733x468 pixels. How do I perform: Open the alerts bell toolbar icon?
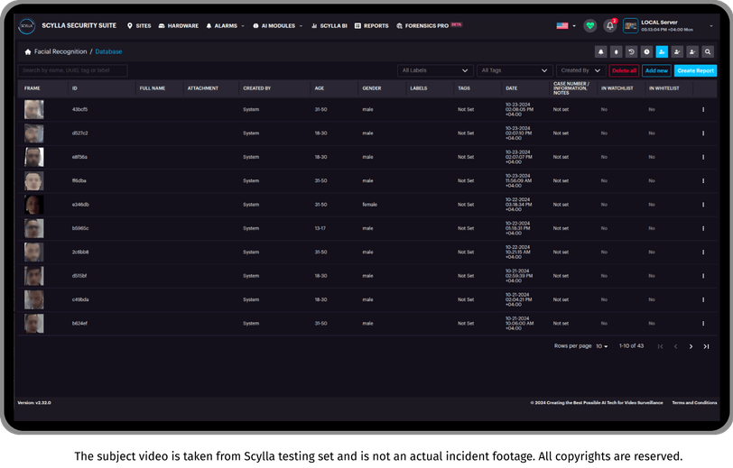pos(600,51)
